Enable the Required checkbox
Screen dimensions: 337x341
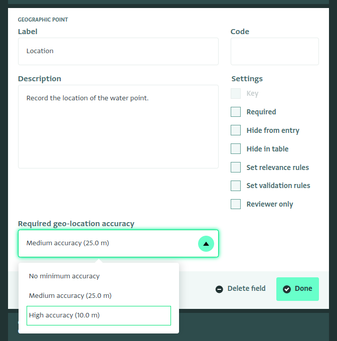(x=236, y=112)
